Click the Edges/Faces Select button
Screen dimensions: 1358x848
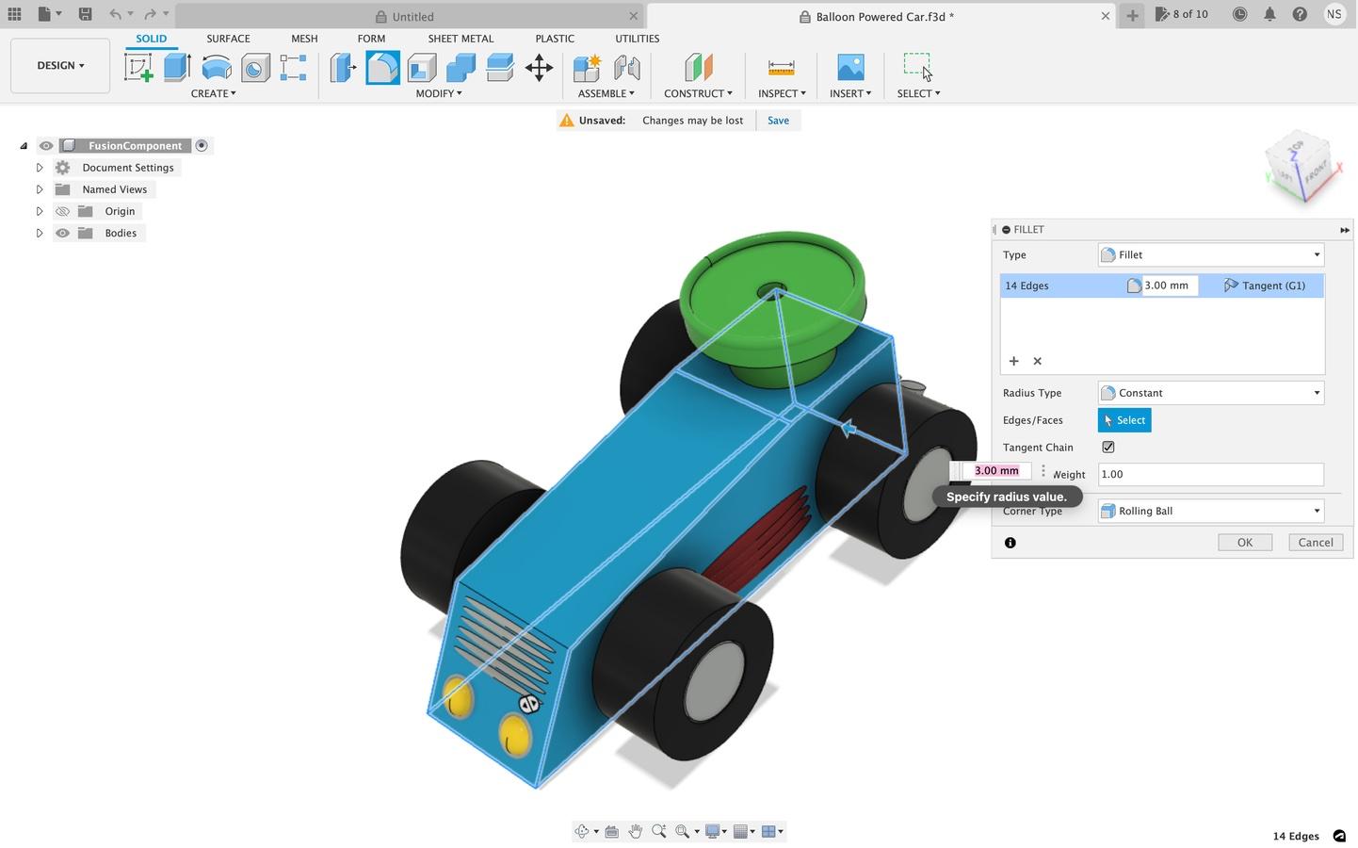(1124, 420)
